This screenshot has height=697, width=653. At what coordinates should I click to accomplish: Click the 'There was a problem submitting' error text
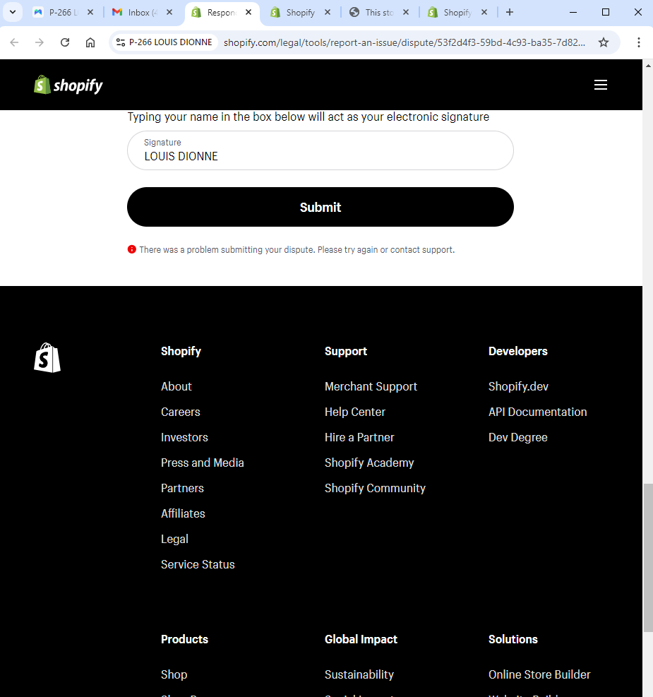(296, 249)
